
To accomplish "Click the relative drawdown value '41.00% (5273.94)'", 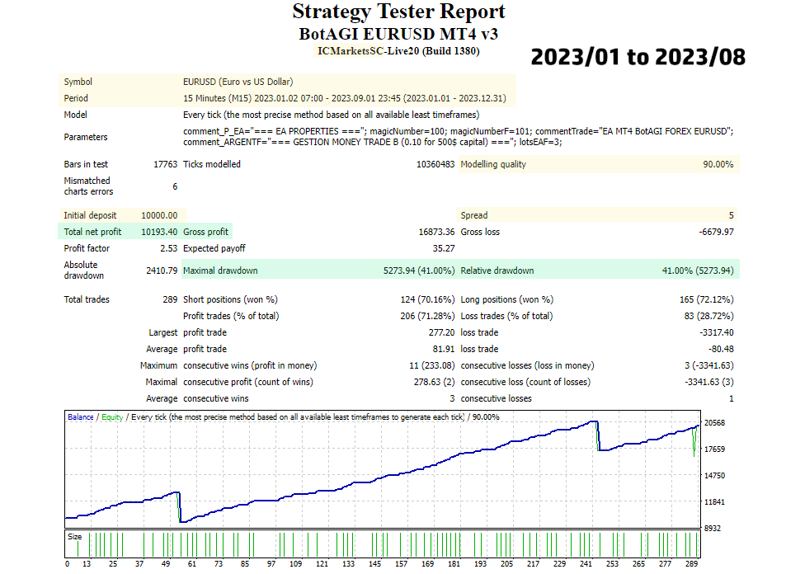I will 698,271.
